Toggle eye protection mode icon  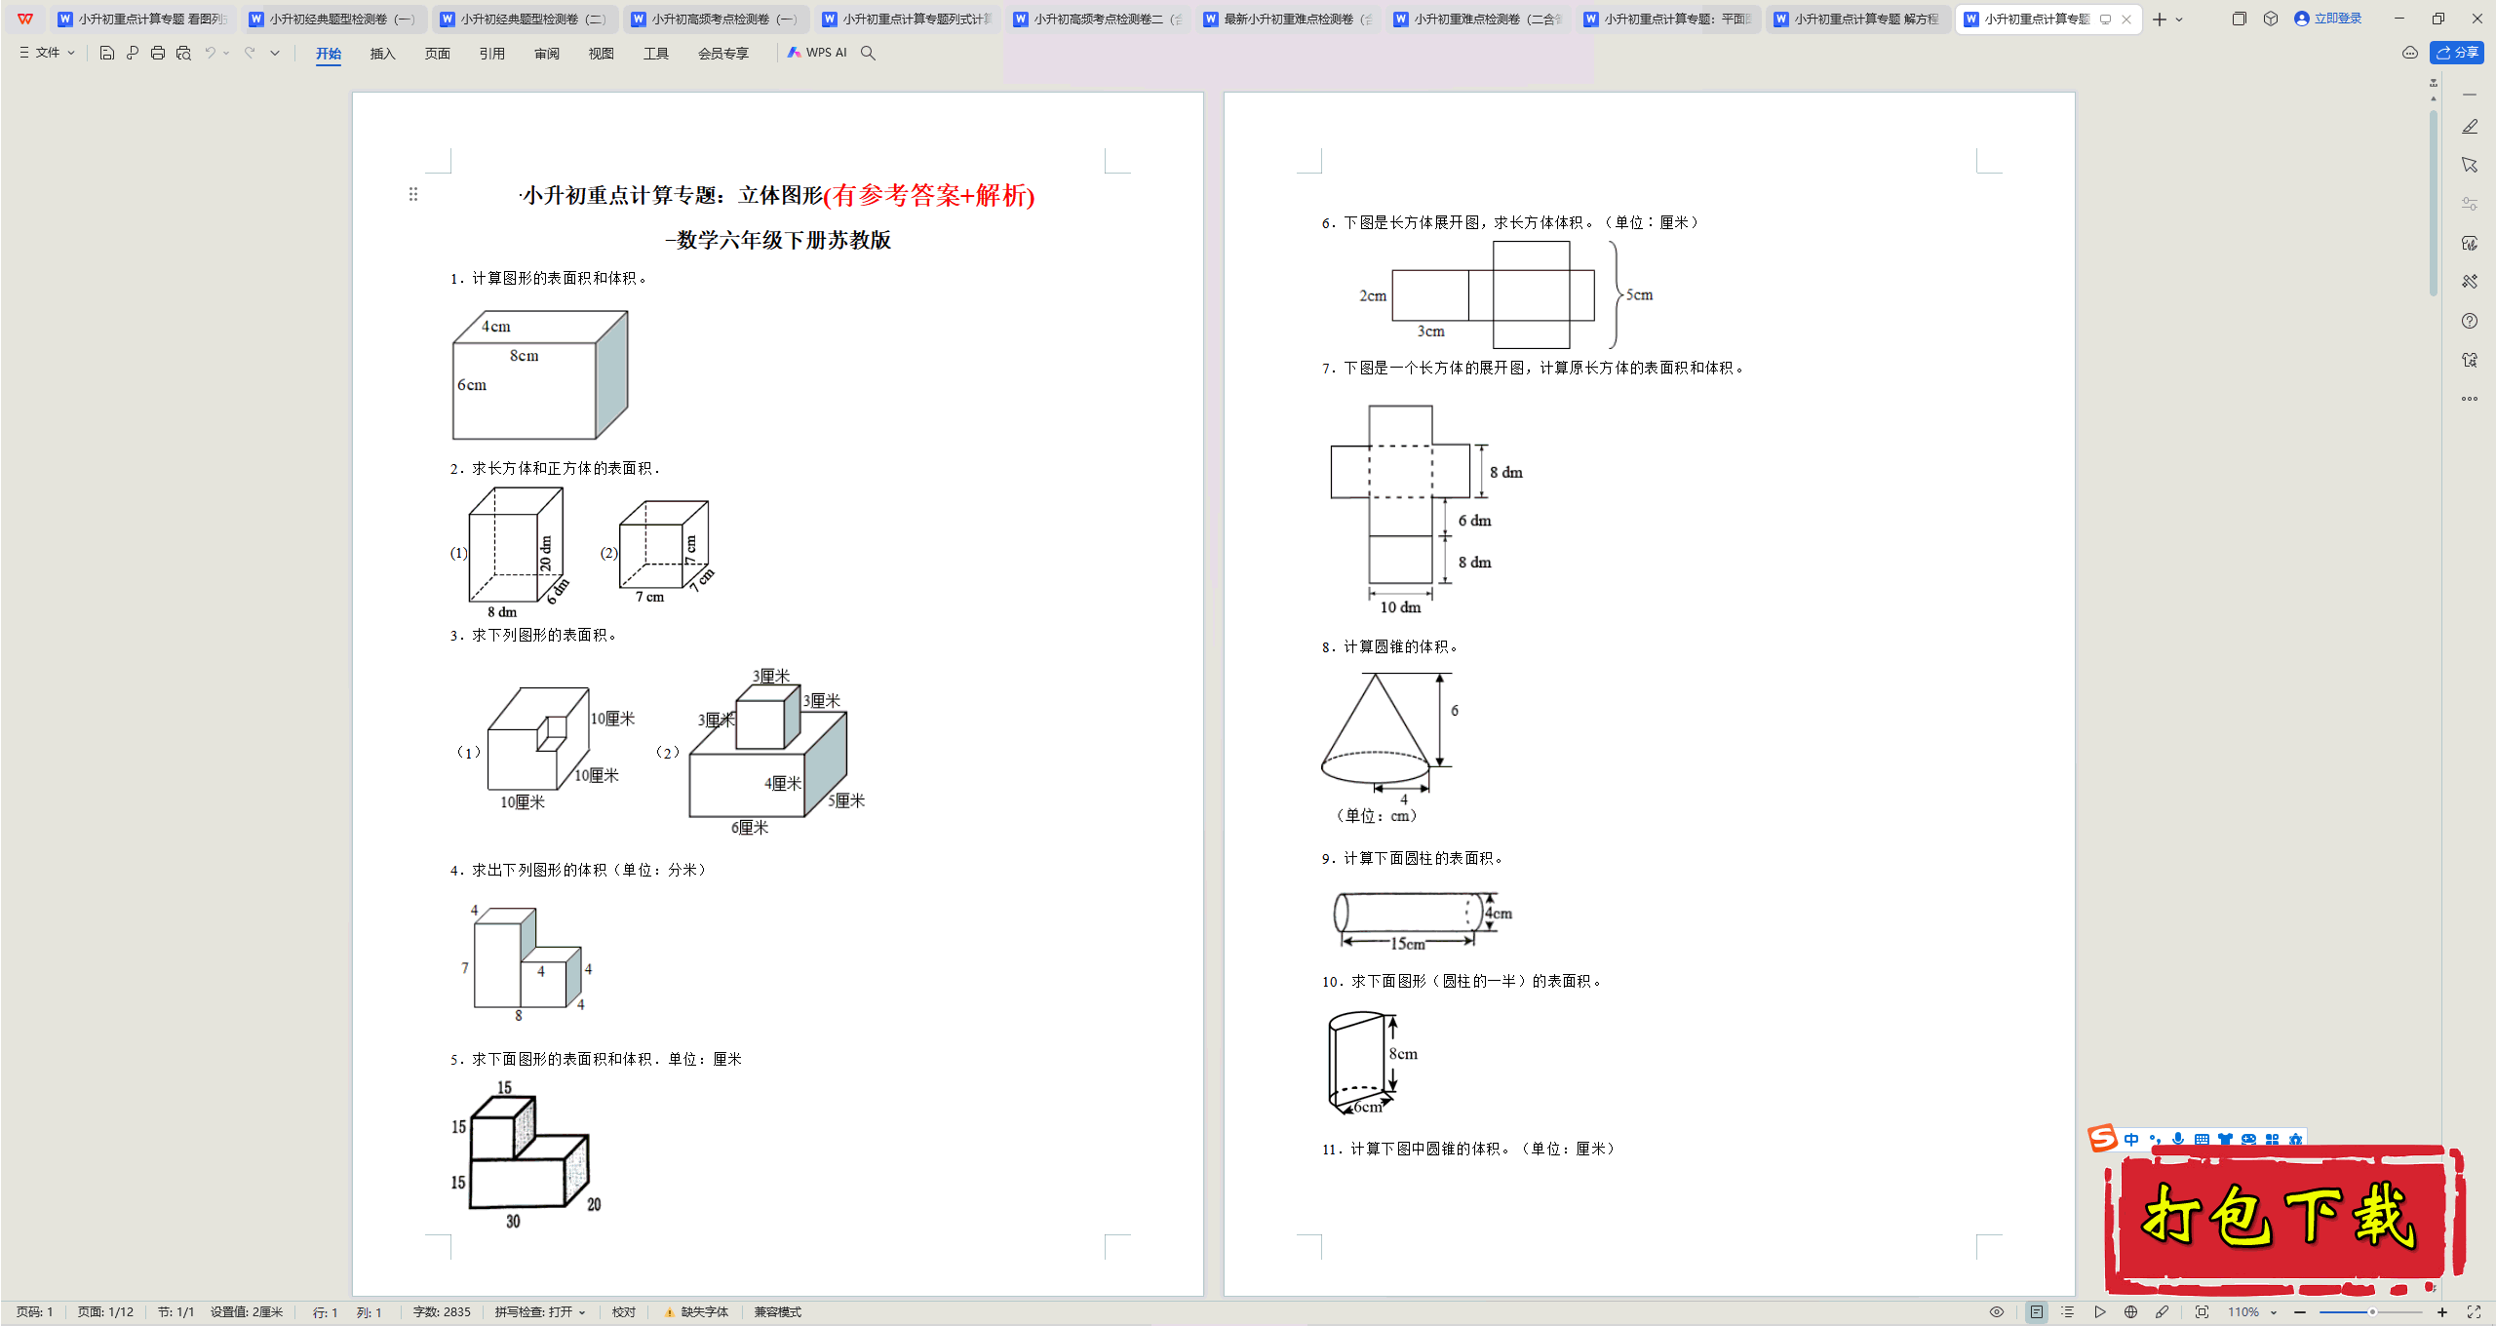coord(1997,1312)
